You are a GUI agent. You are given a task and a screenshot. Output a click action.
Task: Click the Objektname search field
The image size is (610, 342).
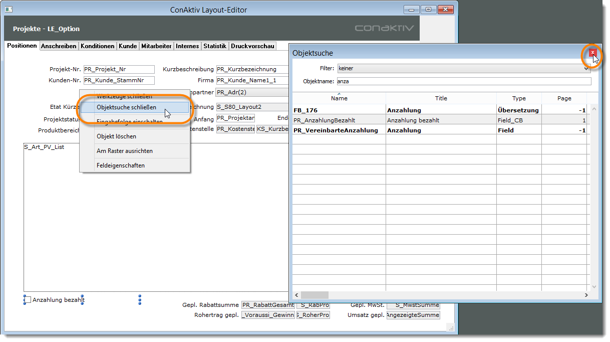point(464,81)
